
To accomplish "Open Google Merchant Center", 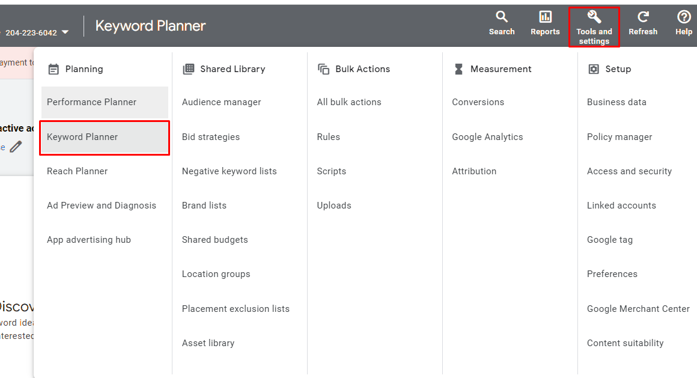I will tap(638, 309).
